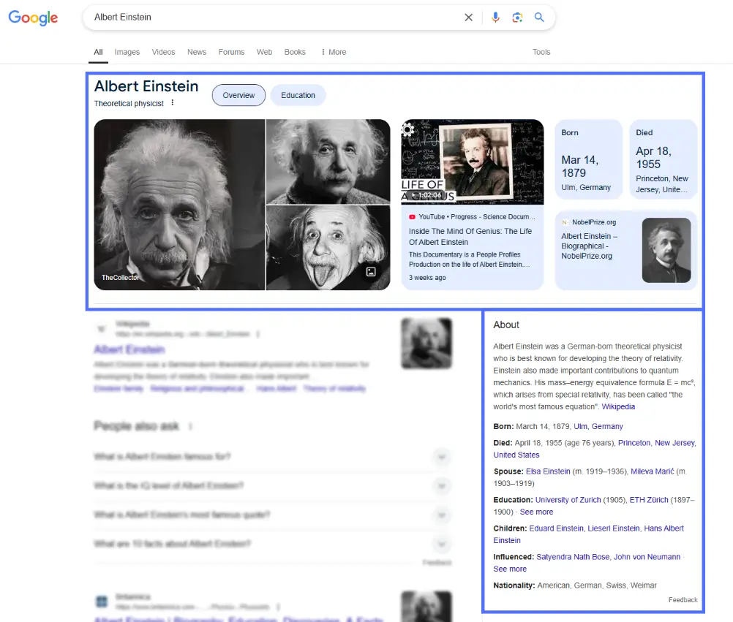Click See more in Education row
Screen dimensions: 733x622
pyautogui.click(x=536, y=512)
